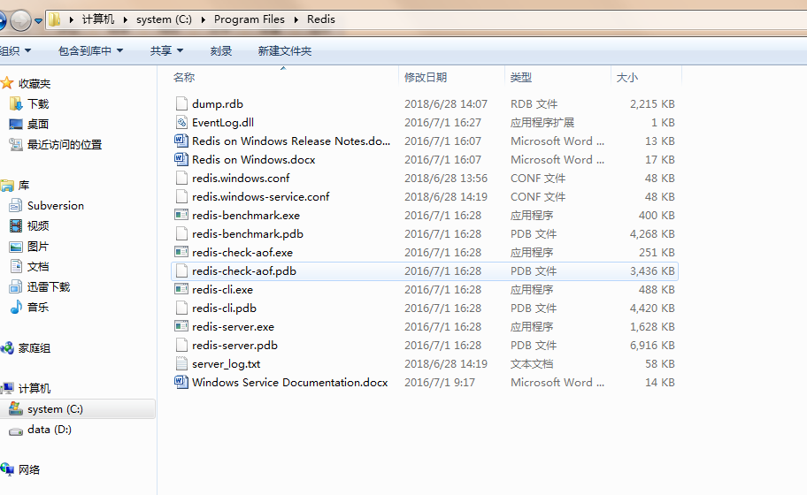Open the 图片 library
This screenshot has height=495, width=807.
38,247
